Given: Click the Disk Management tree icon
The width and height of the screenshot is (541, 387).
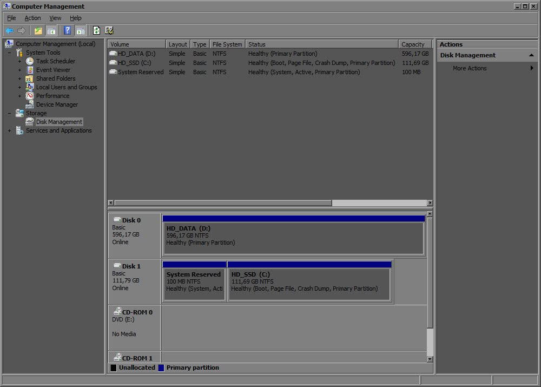Looking at the screenshot, I should tap(30, 122).
